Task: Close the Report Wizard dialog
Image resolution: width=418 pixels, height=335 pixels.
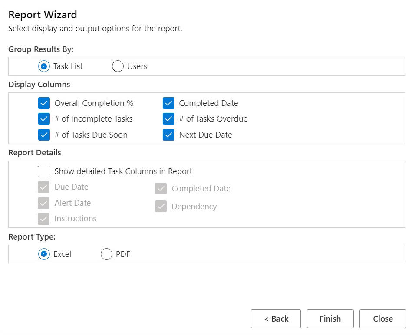Action: coord(382,319)
